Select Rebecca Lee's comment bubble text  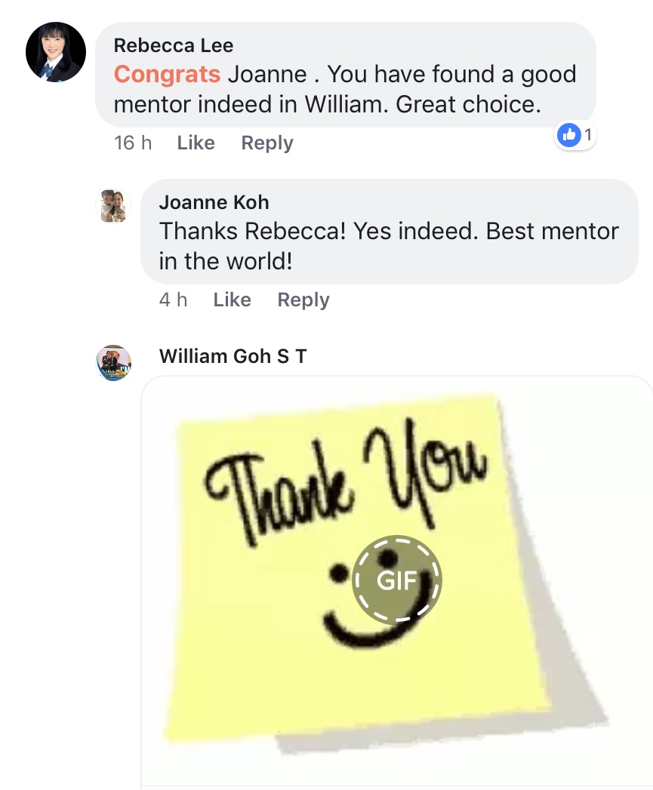[x=345, y=89]
